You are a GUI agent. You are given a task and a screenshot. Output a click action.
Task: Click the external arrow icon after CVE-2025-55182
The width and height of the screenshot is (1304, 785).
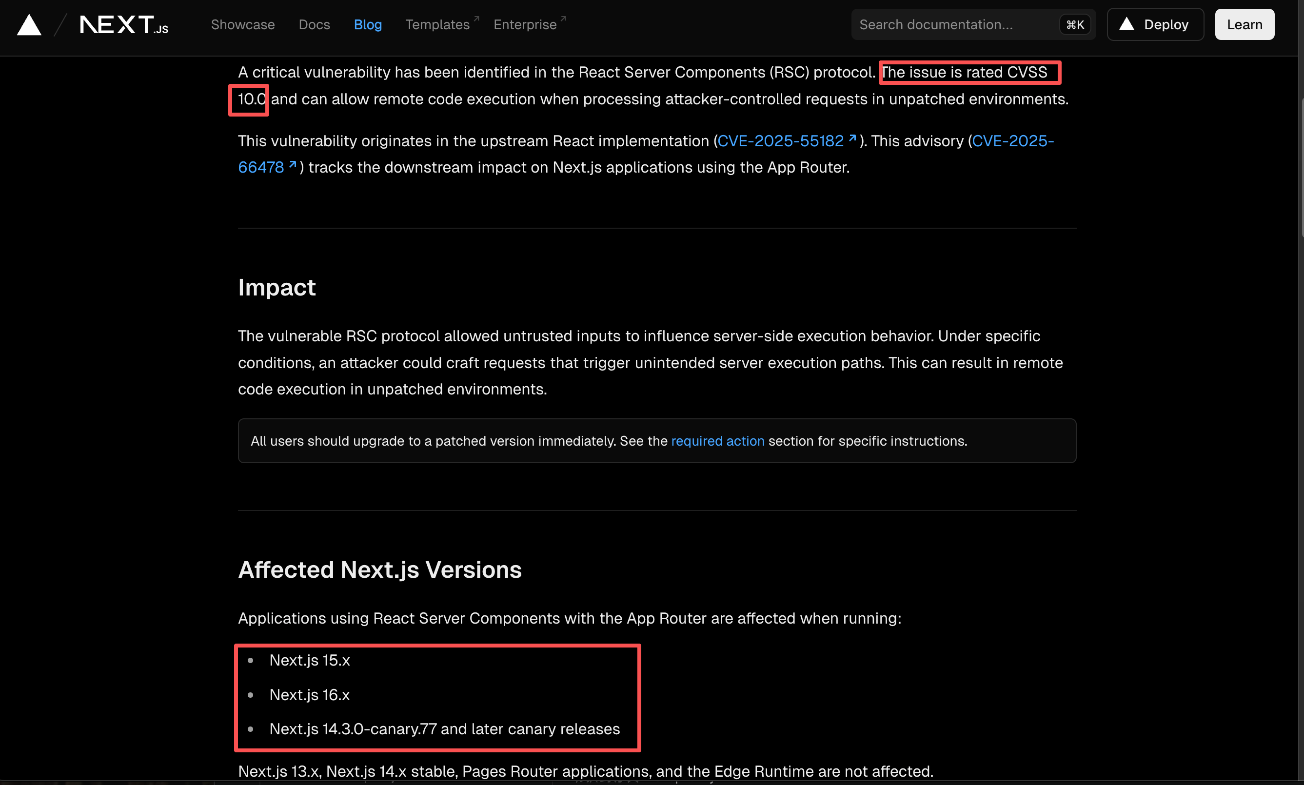click(852, 138)
